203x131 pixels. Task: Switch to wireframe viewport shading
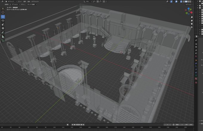pos(184,1)
